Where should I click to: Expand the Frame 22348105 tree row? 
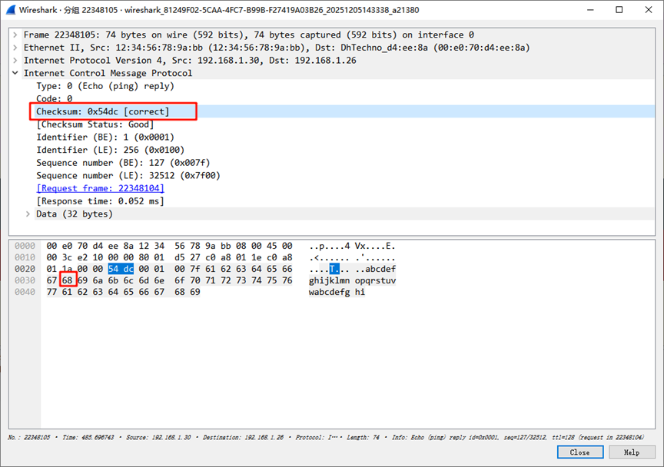pyautogui.click(x=15, y=35)
